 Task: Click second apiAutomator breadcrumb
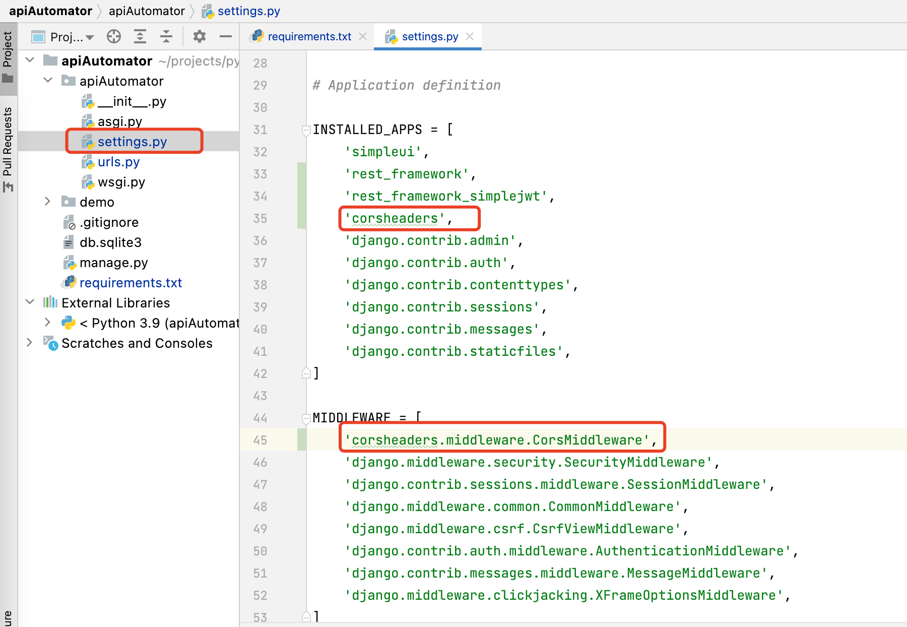tap(147, 11)
